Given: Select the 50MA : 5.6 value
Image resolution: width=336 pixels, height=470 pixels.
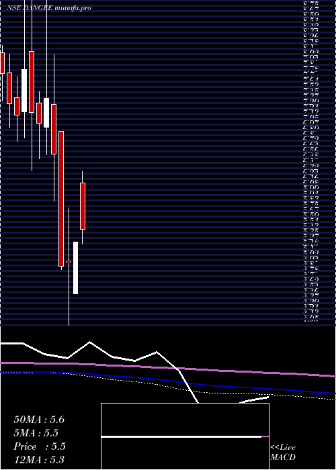Looking at the screenshot, I should point(39,420).
